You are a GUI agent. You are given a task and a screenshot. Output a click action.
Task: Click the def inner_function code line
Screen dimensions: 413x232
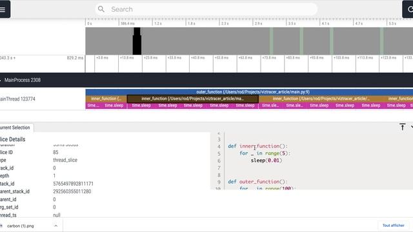[x=257, y=146]
